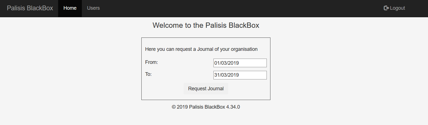Focus the To date input field

[x=240, y=75]
